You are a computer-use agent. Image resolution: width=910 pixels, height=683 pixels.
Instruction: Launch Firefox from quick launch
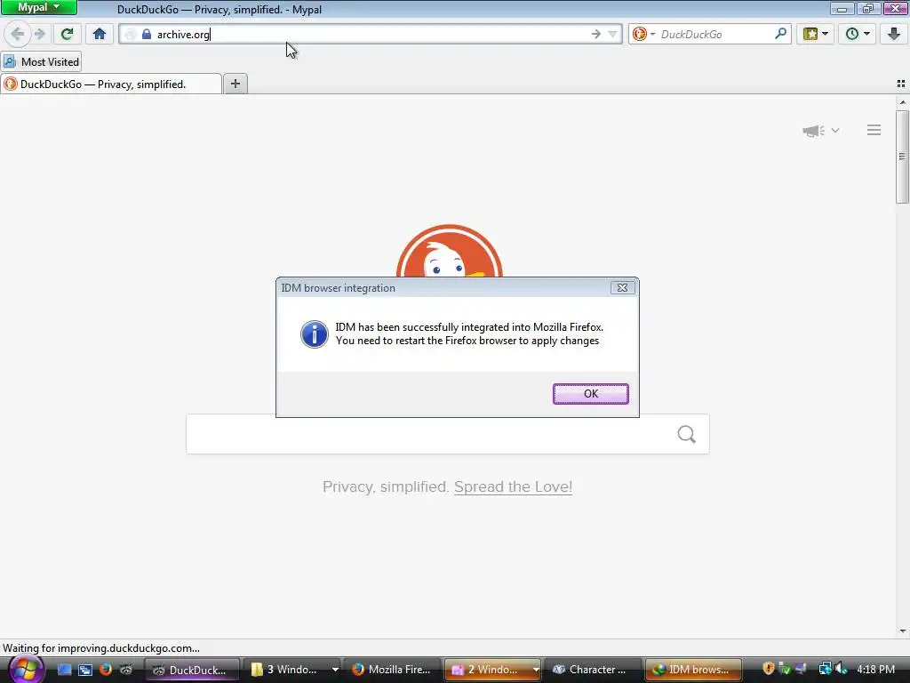tap(106, 670)
